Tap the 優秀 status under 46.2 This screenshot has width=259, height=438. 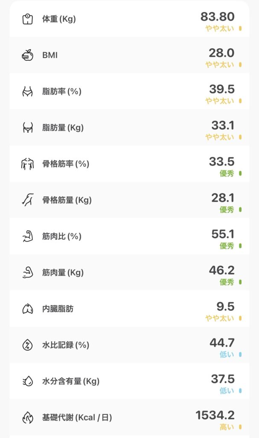click(x=227, y=282)
